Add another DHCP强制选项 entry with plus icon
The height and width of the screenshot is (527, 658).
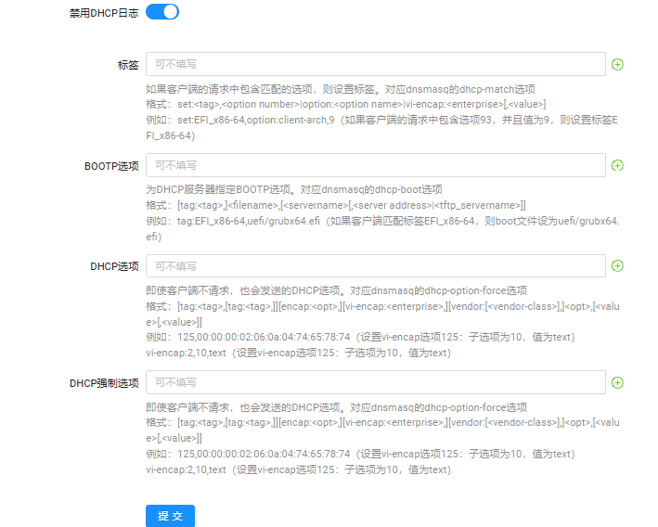(x=617, y=382)
